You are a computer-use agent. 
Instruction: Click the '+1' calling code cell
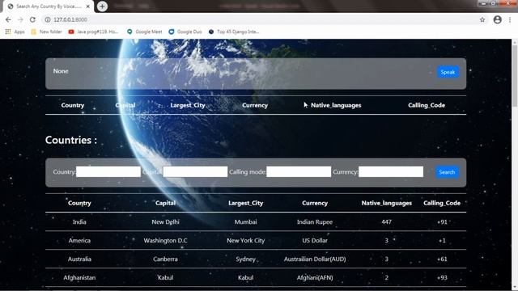coord(442,240)
